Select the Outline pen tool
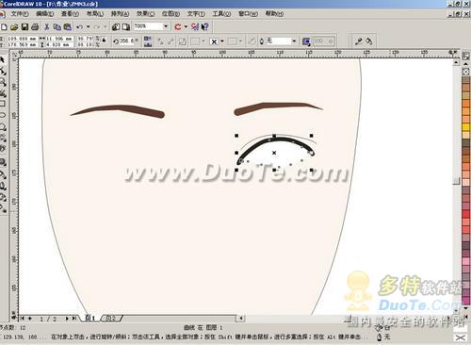 click(3, 186)
